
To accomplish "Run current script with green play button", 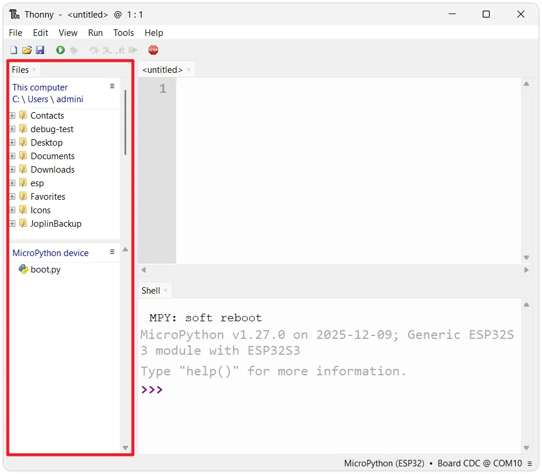I will [60, 51].
